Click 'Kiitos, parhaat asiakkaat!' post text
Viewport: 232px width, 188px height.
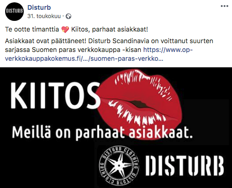tap(109, 29)
